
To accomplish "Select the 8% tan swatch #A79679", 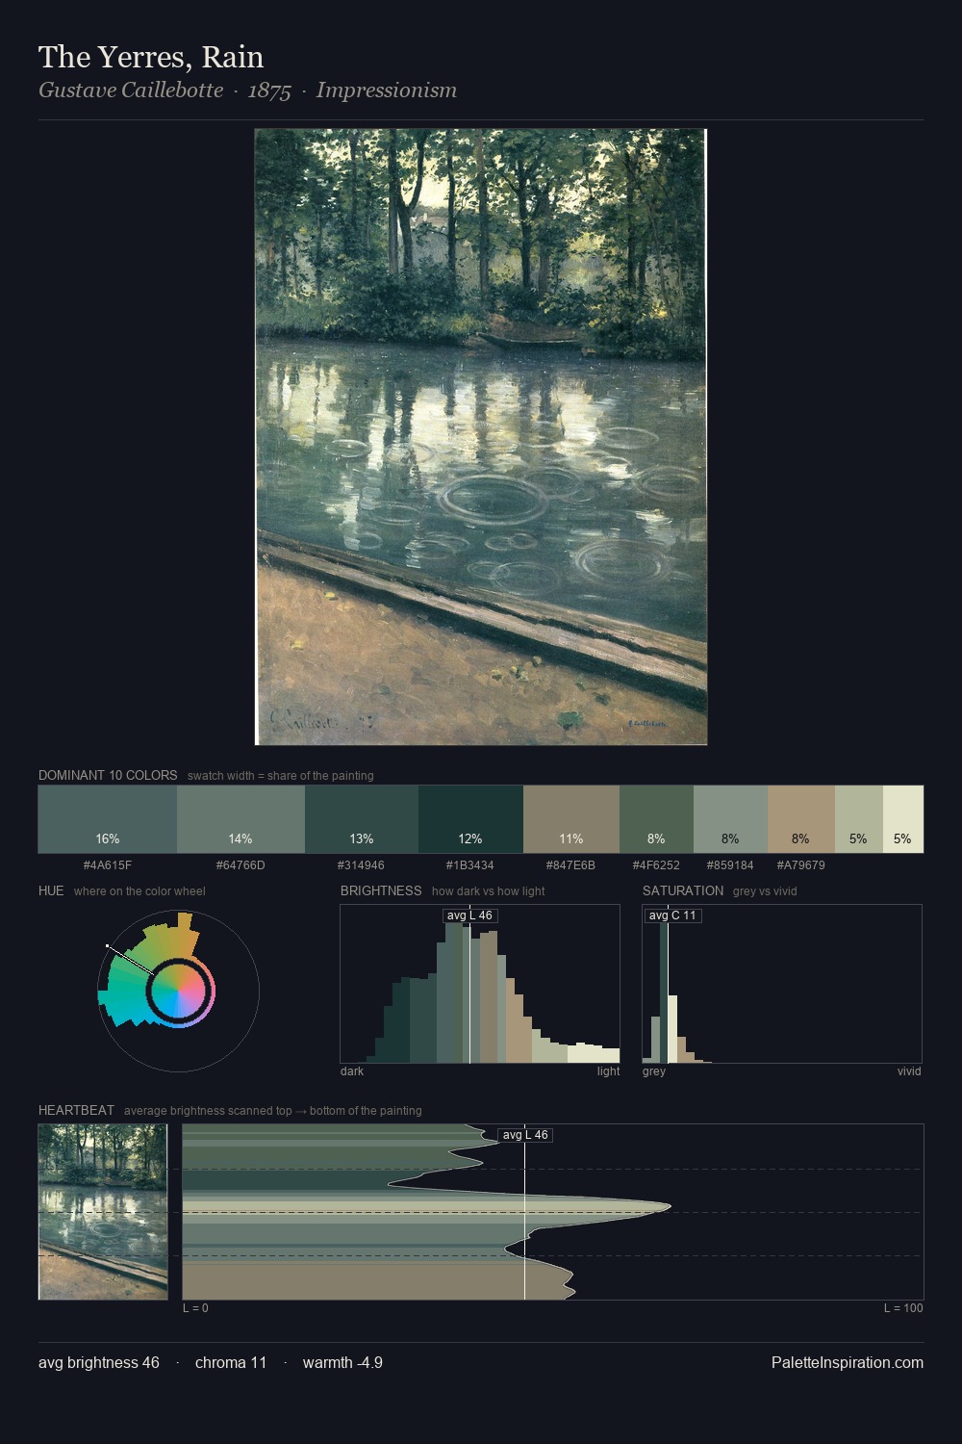I will (x=801, y=819).
